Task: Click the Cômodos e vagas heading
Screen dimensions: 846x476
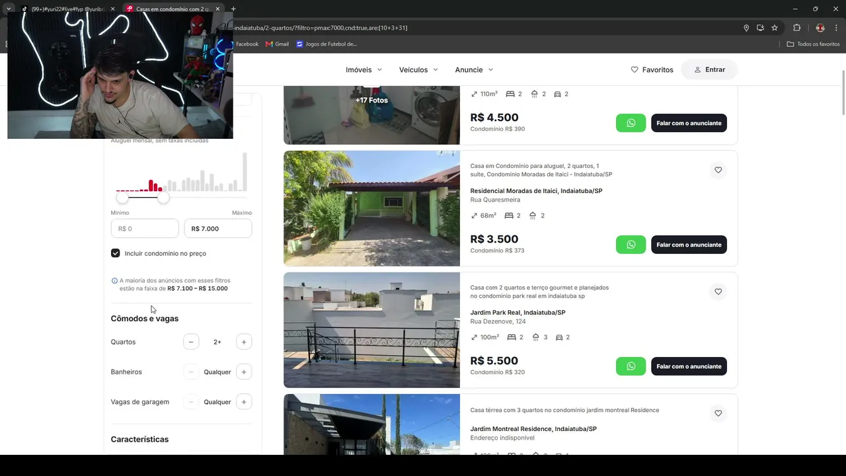Action: click(145, 319)
